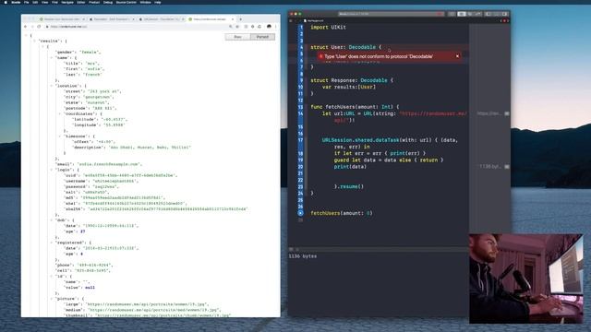
Task: Click the webcam video overlay thumbnail
Action: 526,279
